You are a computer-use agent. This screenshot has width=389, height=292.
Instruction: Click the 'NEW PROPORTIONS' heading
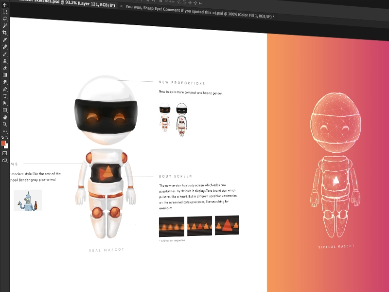click(182, 83)
